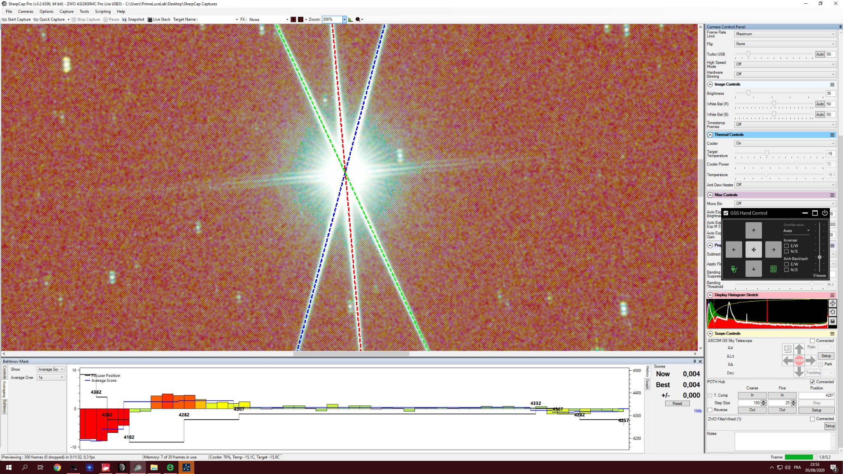Open the Cooler On/Off dropdown
The height and width of the screenshot is (474, 843).
(x=785, y=143)
